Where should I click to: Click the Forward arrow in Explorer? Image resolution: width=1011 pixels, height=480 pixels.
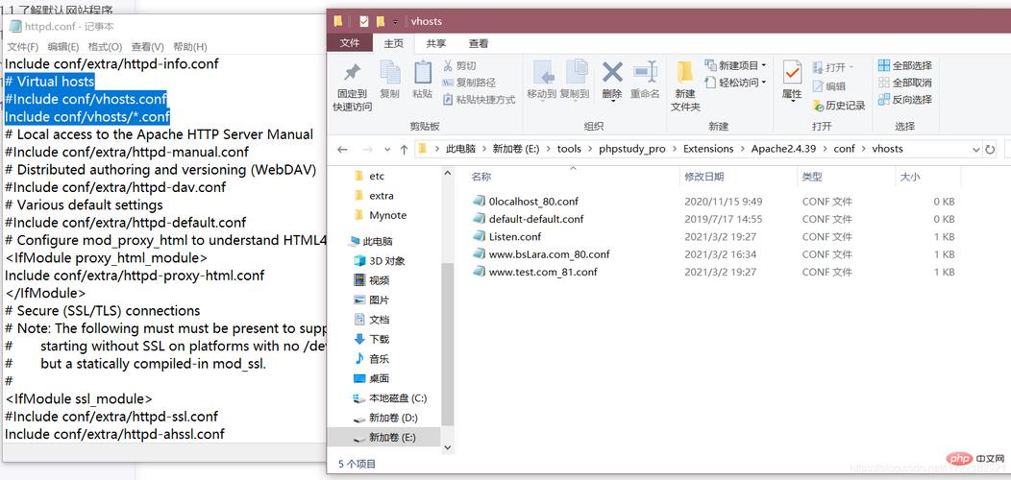click(x=366, y=150)
